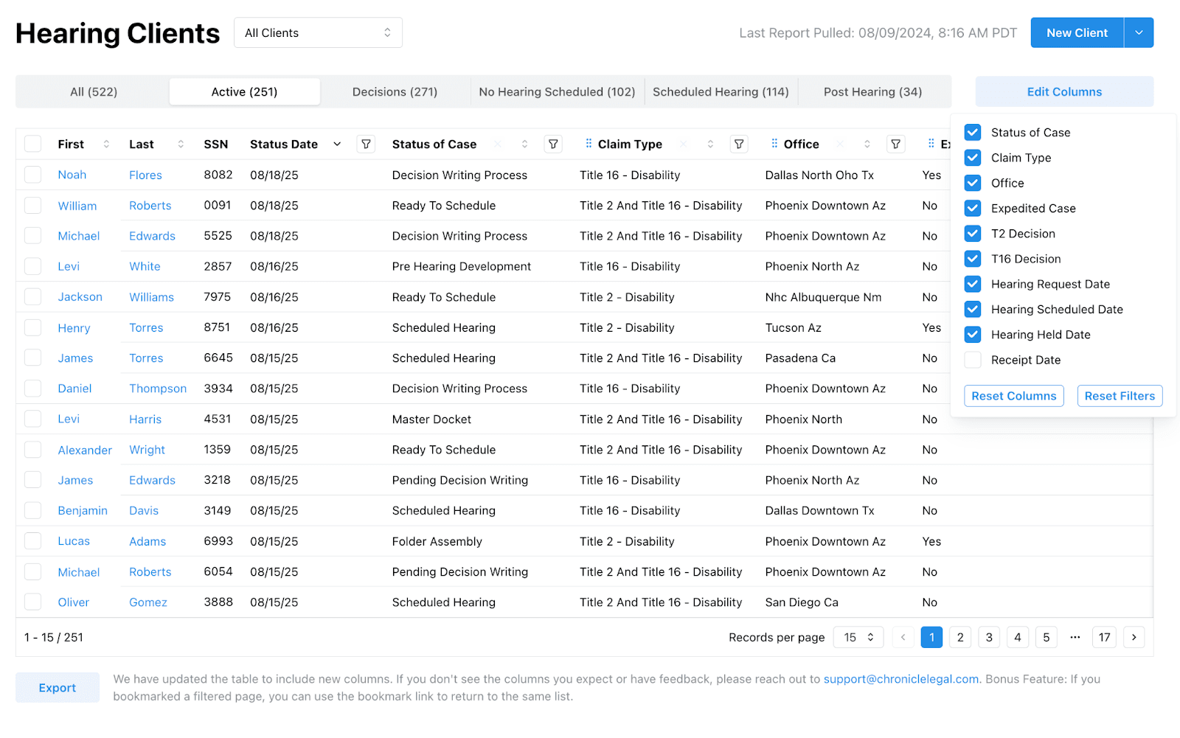Click the left arrow pagination icon
The height and width of the screenshot is (738, 1180).
click(x=902, y=637)
